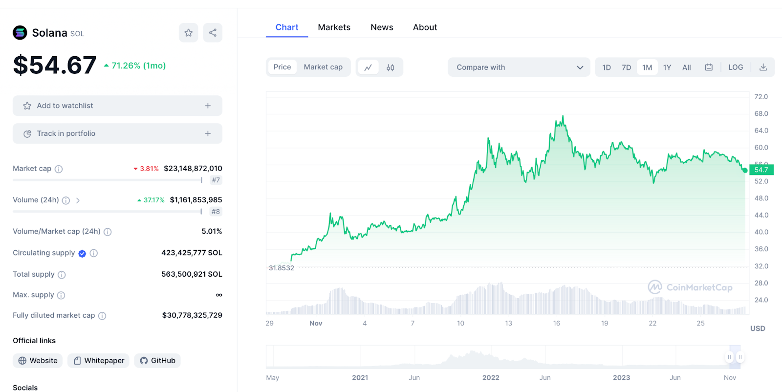
Task: Click the $1,161,853,985 volume value
Action: [196, 200]
